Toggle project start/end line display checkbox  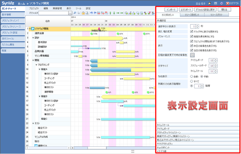click(191, 41)
